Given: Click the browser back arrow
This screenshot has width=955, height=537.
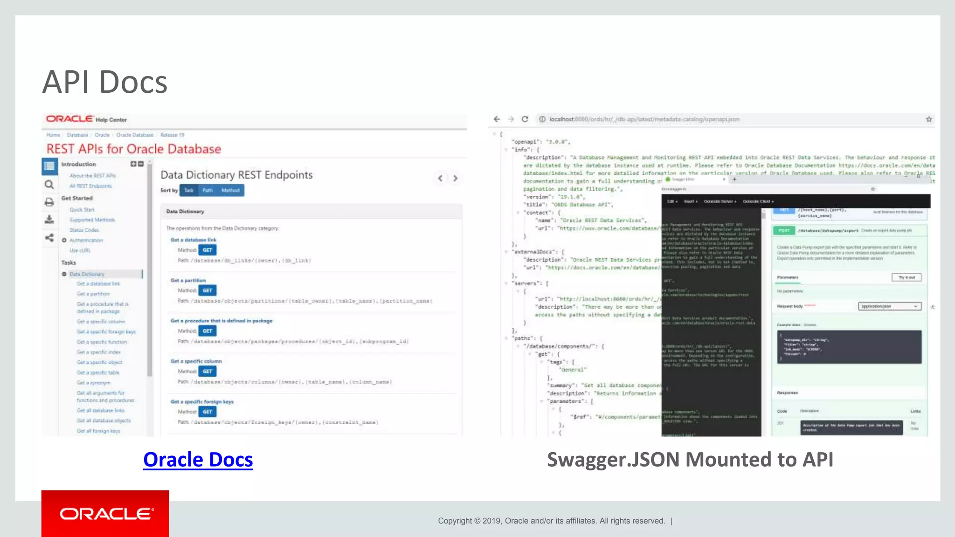Looking at the screenshot, I should [497, 119].
